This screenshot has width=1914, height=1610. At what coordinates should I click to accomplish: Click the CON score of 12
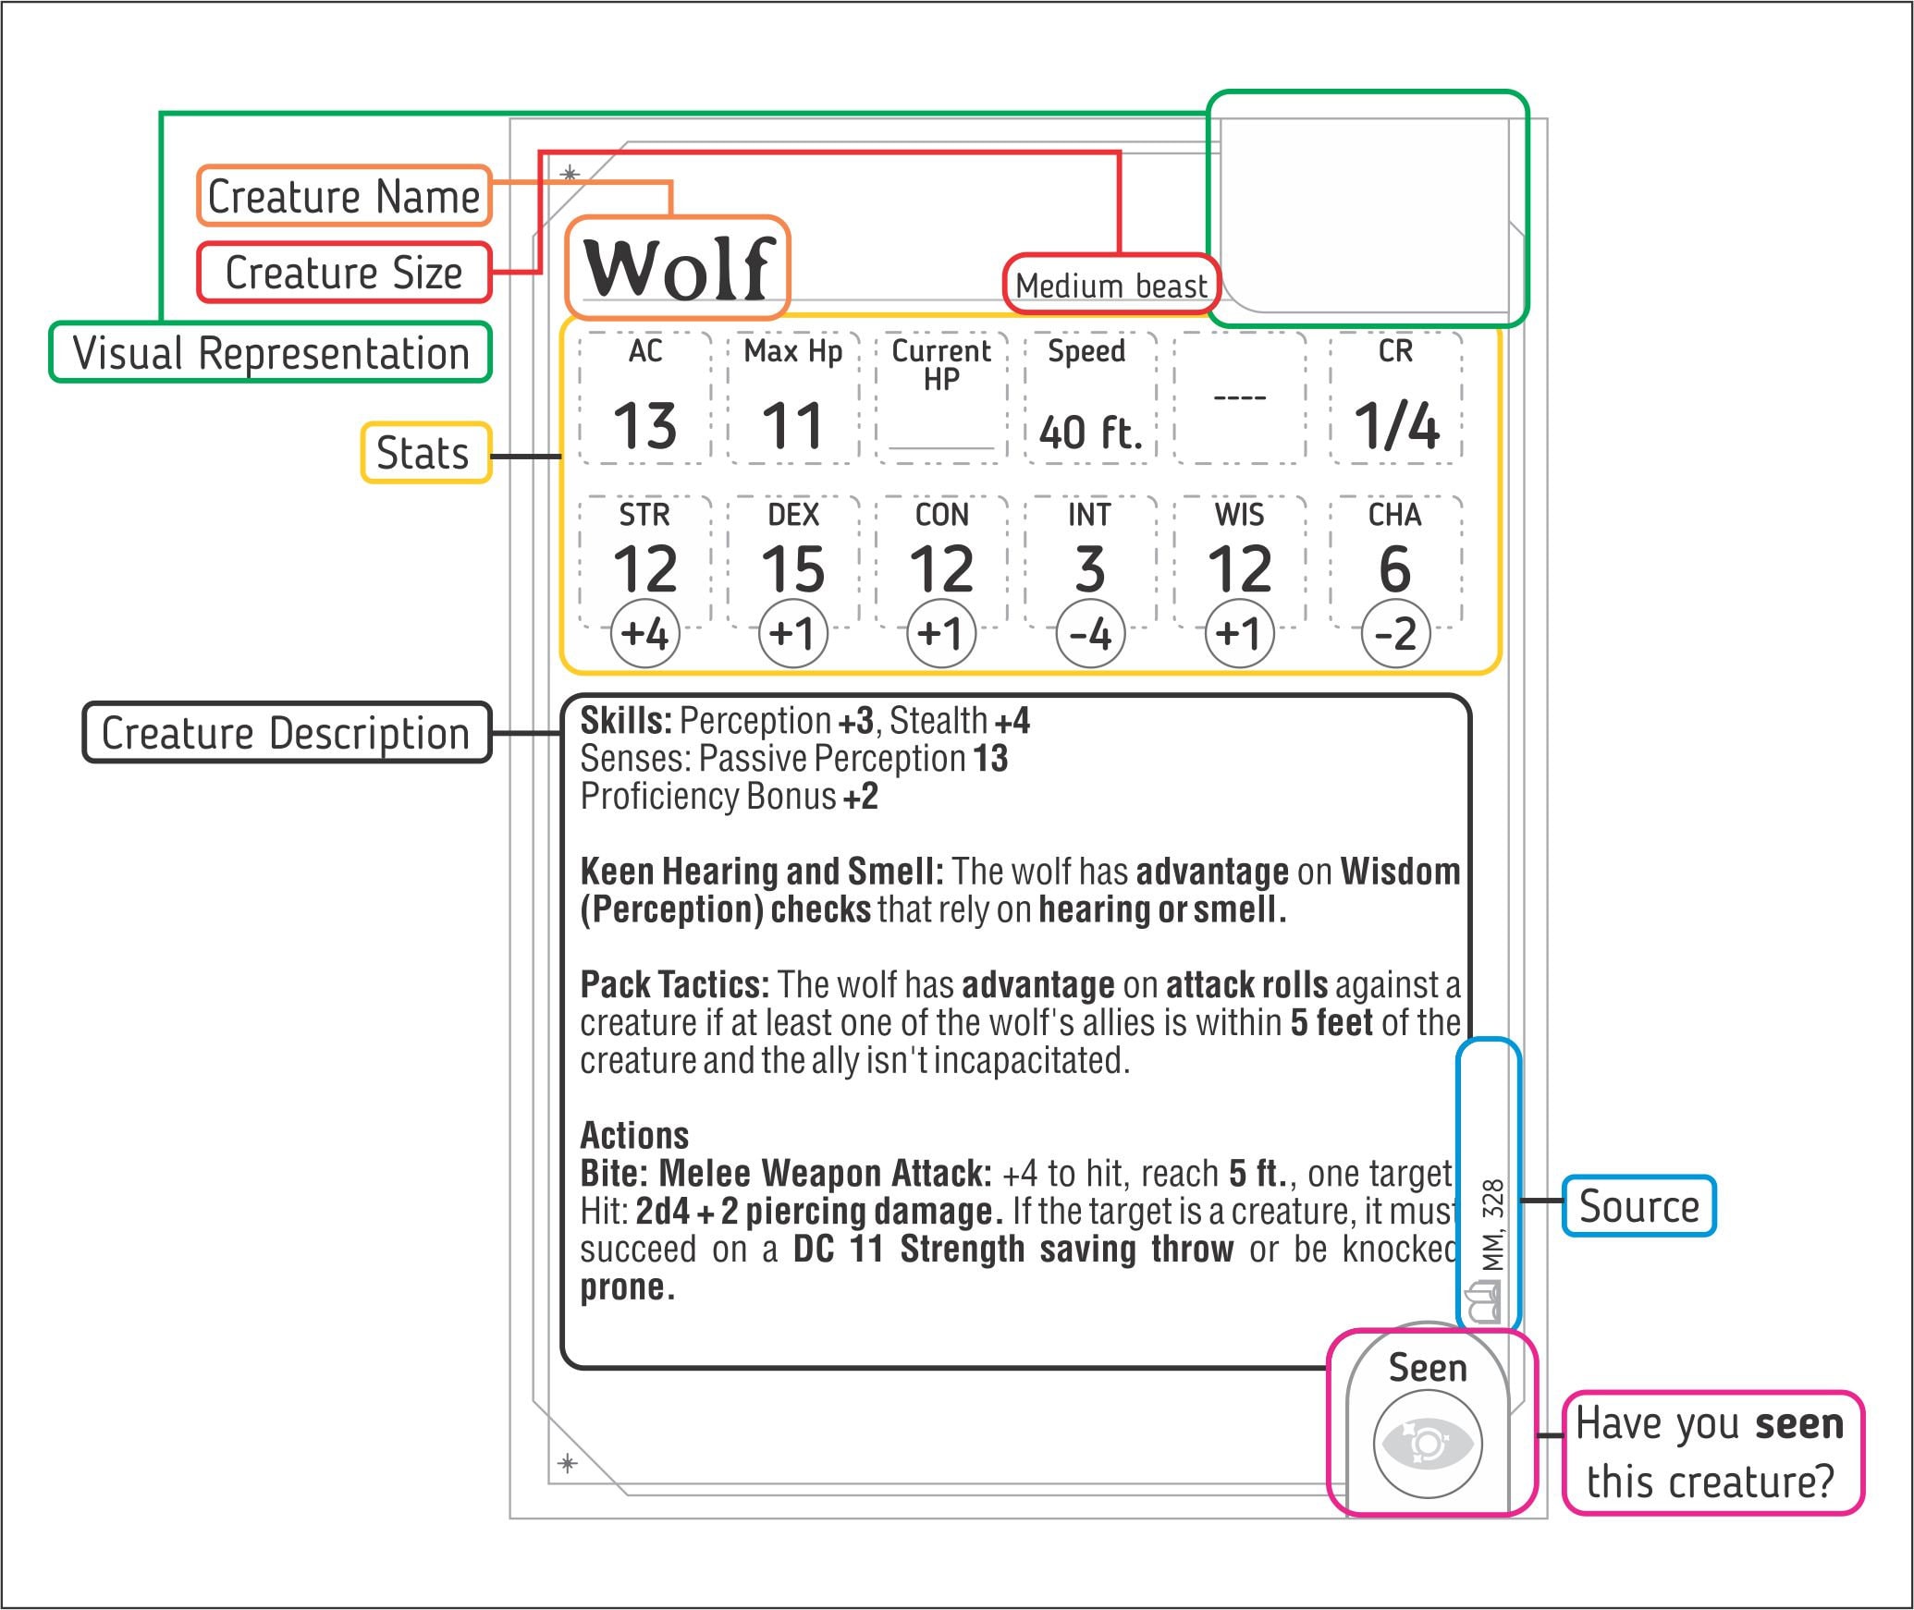coord(941,569)
